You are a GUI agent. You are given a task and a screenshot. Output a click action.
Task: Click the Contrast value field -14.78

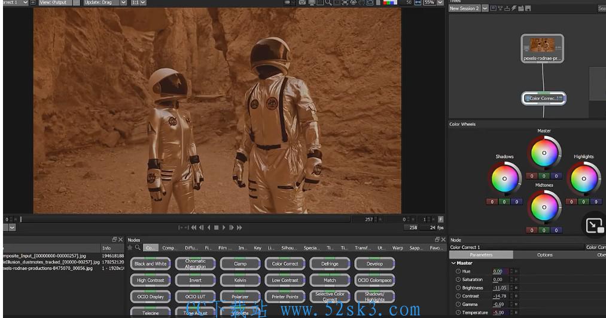point(501,296)
